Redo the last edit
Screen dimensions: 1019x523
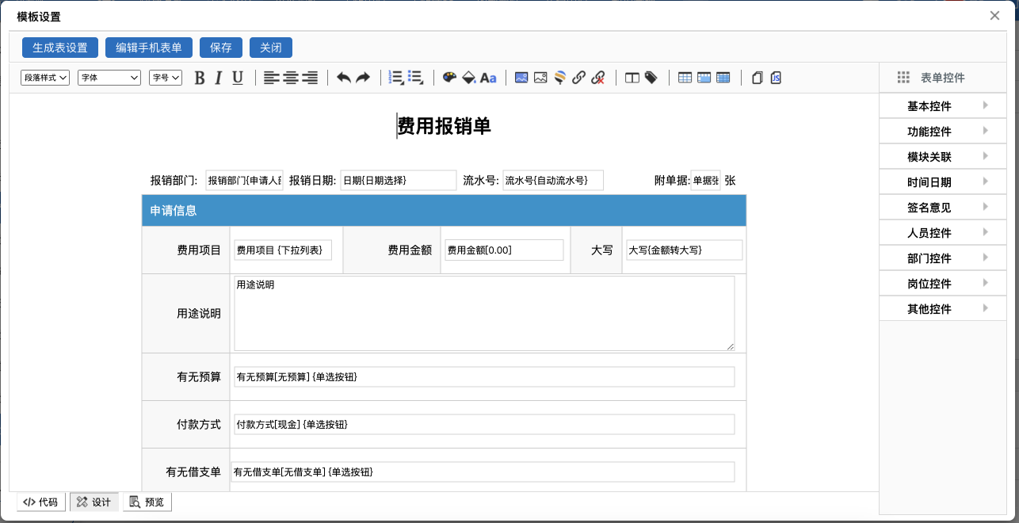(363, 78)
